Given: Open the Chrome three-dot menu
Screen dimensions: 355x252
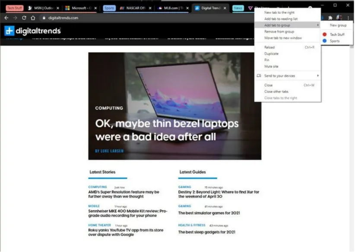Looking at the screenshot, I should [x=349, y=18].
